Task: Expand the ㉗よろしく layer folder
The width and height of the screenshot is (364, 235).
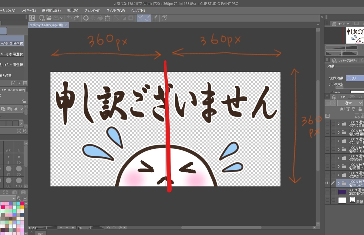Action: click(339, 141)
